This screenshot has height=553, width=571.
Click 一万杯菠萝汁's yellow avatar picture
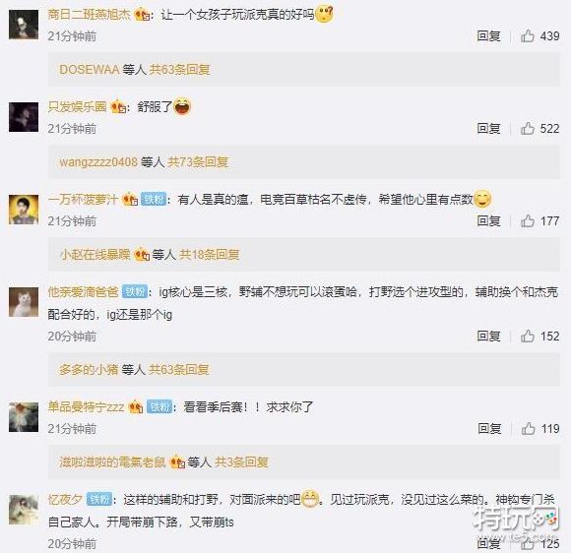click(24, 210)
